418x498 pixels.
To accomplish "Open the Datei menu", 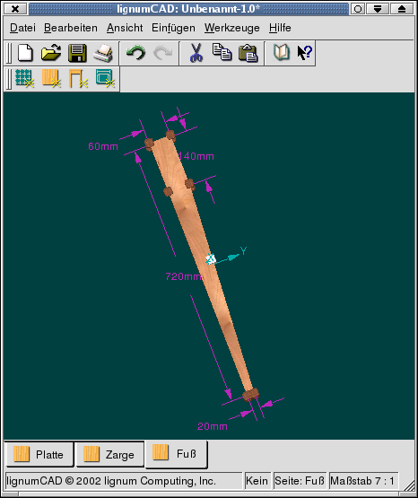I will pyautogui.click(x=22, y=28).
